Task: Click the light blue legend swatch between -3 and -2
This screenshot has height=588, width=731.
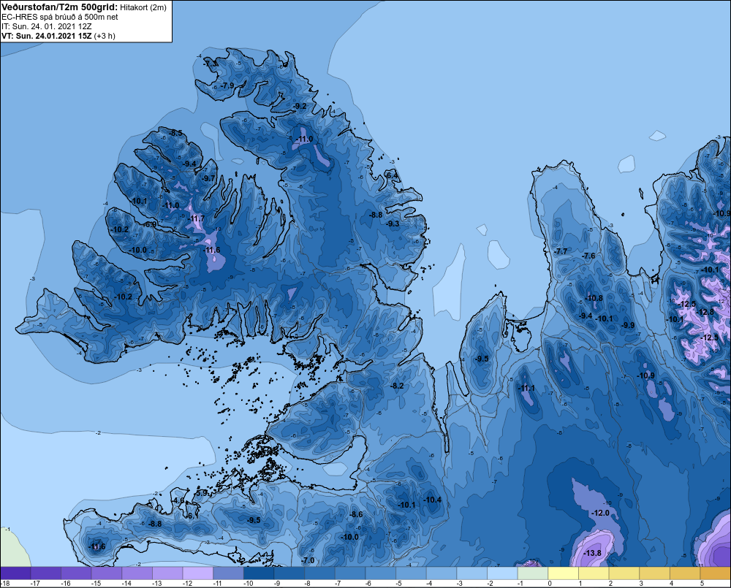Action: 471,573
